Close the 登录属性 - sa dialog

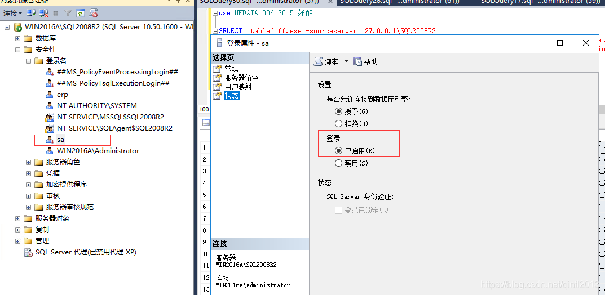(x=586, y=43)
